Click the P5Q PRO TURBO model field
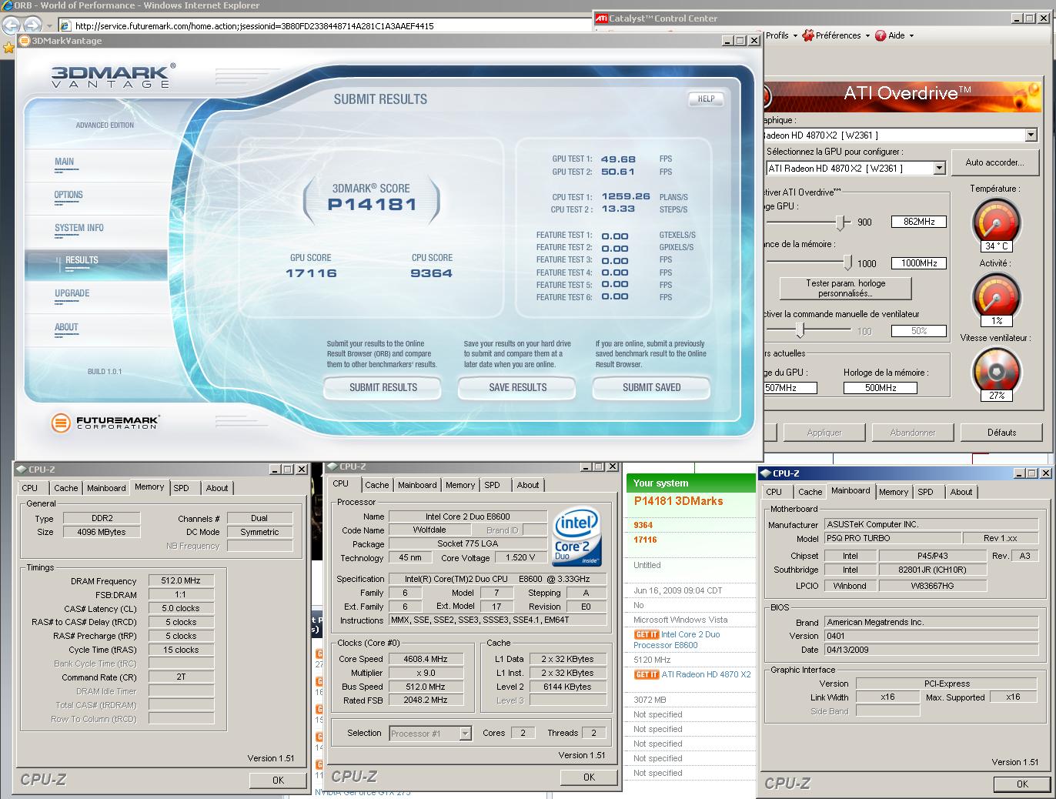 [892, 538]
